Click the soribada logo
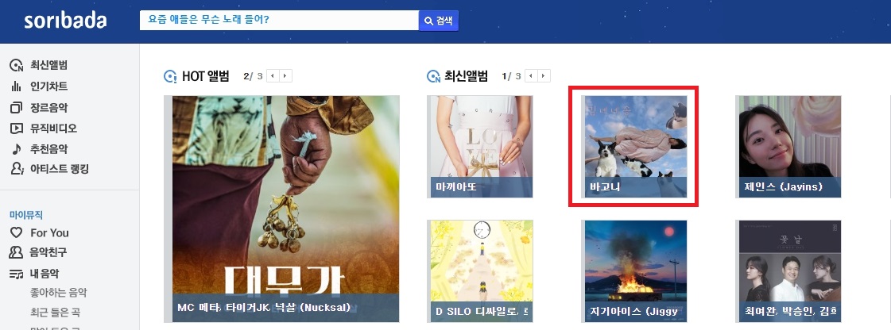This screenshot has height=330, width=891. point(65,21)
